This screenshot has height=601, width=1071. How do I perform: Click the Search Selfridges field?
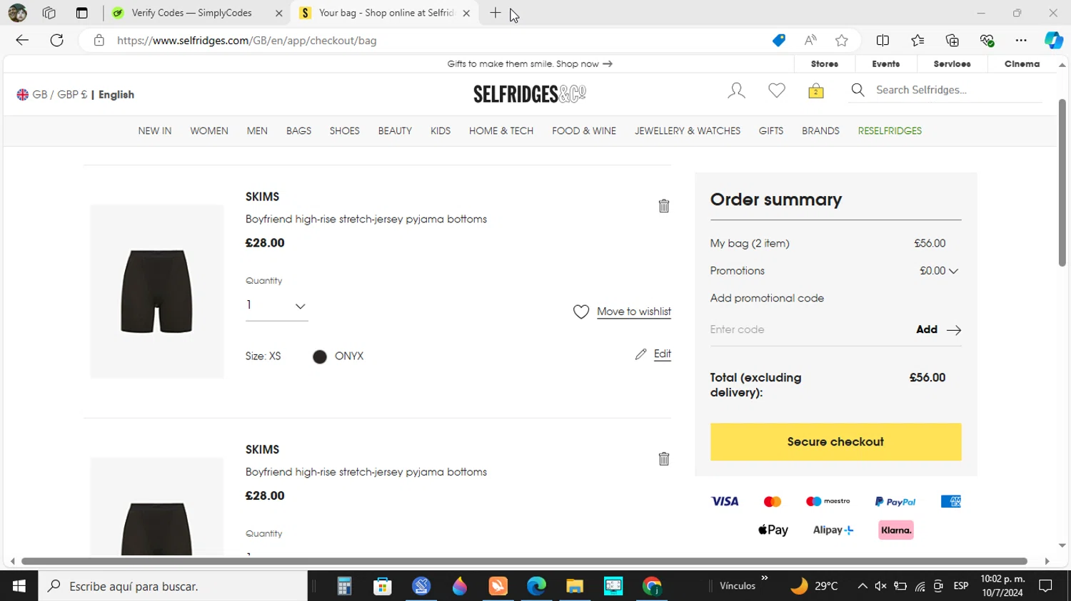(x=957, y=90)
